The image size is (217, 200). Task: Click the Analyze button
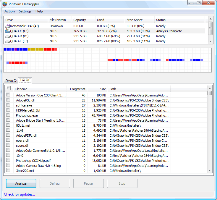(21, 183)
